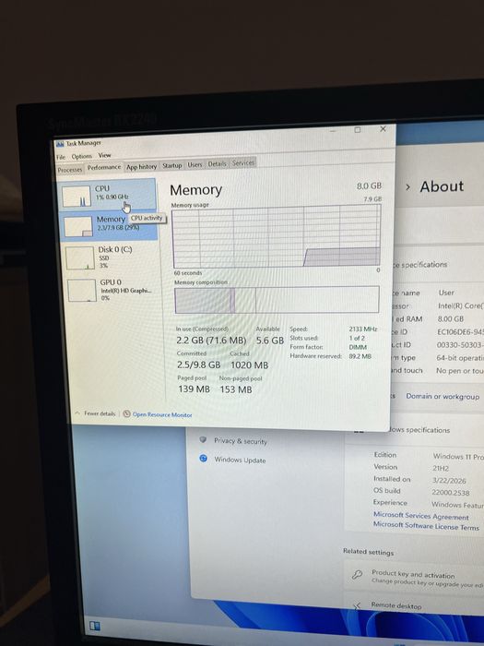The image size is (484, 646).
Task: Select the Performance tab
Action: coord(104,167)
